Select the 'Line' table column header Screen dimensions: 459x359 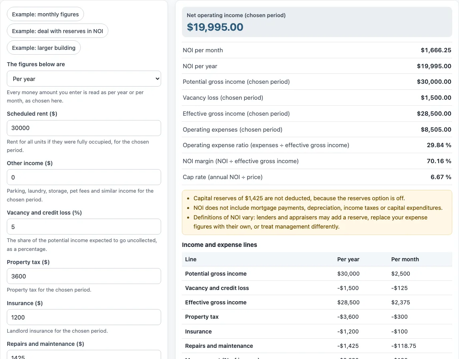pos(191,259)
